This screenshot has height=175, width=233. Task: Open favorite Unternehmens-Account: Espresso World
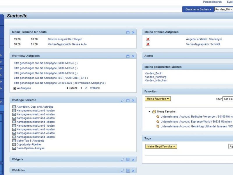[x=196, y=122]
